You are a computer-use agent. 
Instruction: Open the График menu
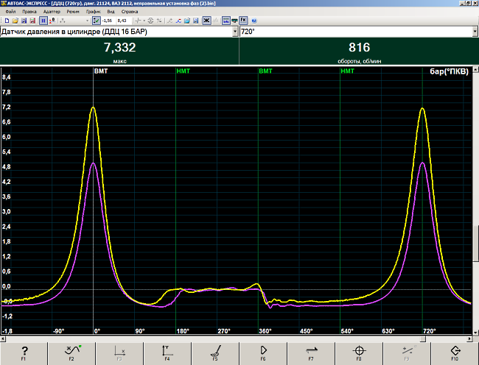click(x=94, y=12)
